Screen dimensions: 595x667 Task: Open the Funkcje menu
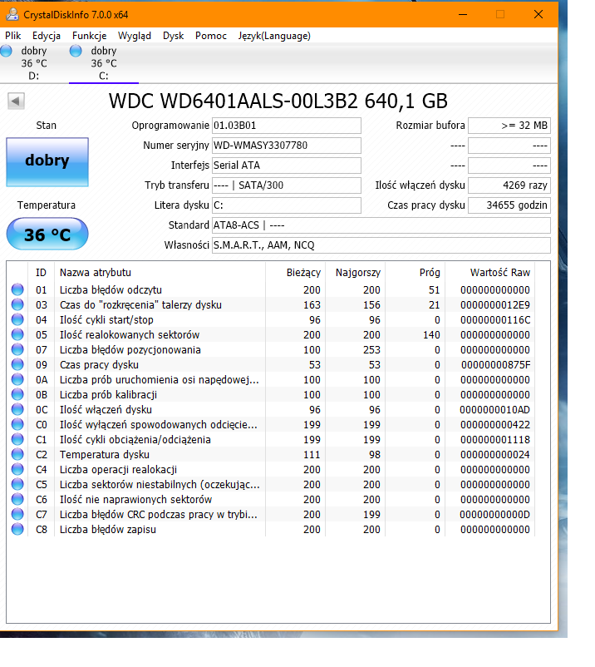[89, 36]
